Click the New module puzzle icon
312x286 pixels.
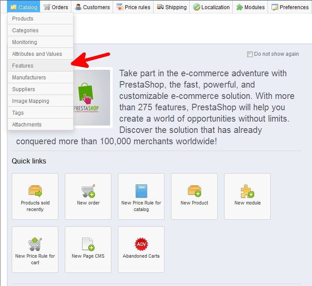(x=247, y=191)
